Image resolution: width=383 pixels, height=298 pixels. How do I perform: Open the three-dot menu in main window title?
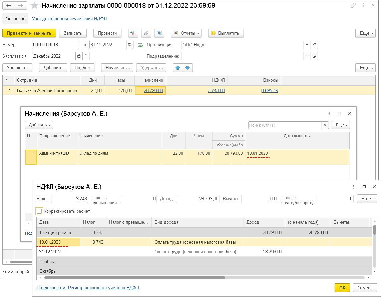pos(363,5)
